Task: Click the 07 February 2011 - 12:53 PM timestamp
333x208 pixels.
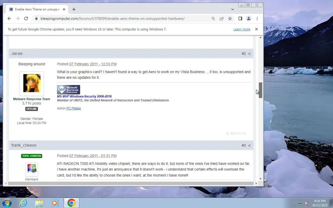Action: pos(93,64)
